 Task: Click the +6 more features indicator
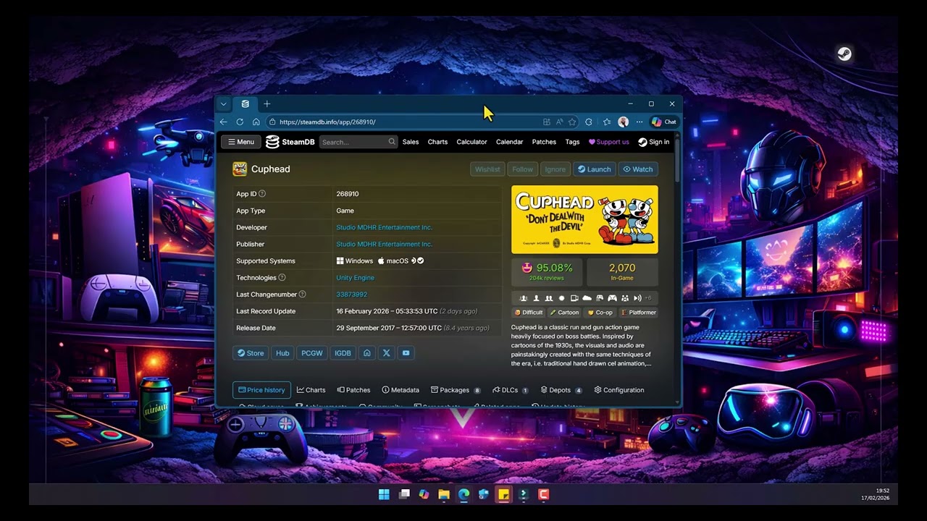(647, 298)
